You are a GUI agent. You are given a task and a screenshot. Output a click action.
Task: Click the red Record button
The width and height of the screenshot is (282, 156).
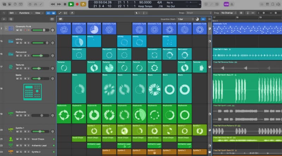point(77,4)
